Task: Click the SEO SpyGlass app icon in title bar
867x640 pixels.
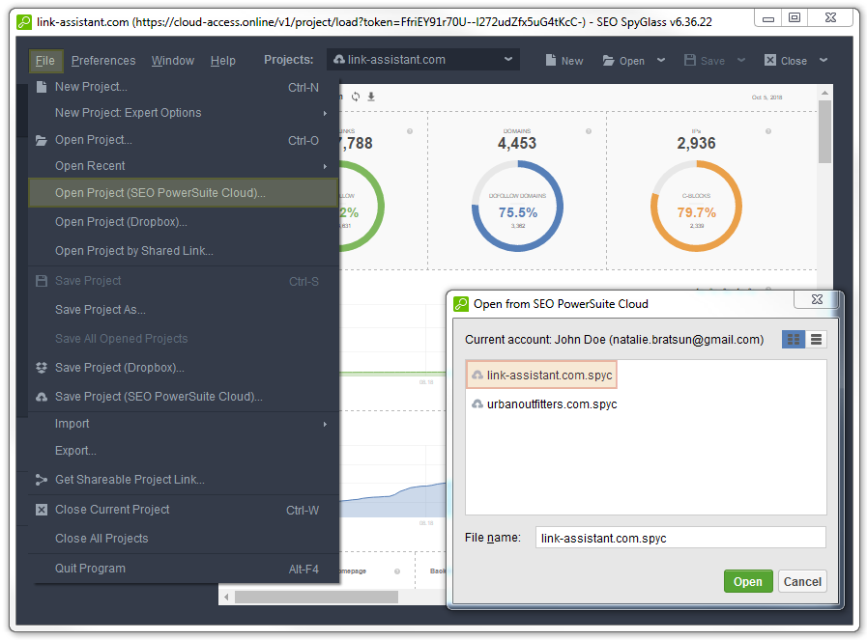Action: click(24, 22)
